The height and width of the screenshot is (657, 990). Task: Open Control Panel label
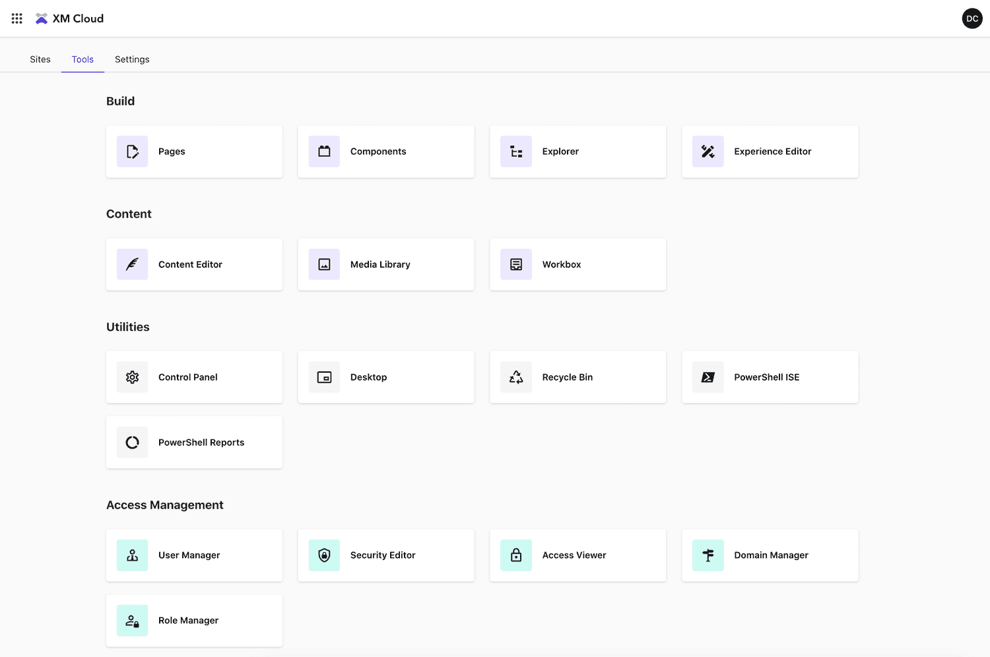click(188, 377)
